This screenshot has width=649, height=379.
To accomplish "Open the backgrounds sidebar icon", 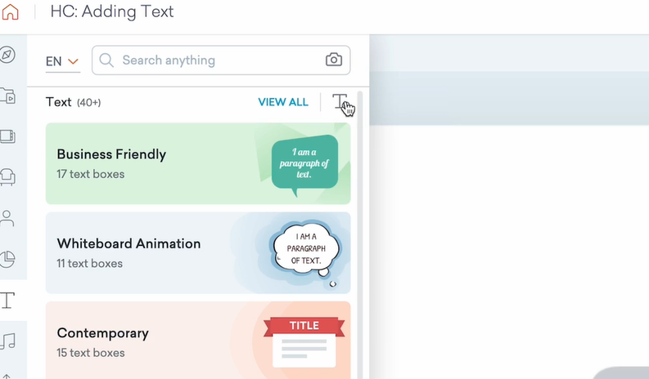I will pos(7,136).
